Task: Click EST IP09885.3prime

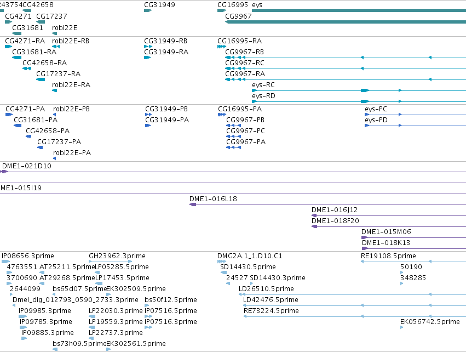Action: point(48,333)
